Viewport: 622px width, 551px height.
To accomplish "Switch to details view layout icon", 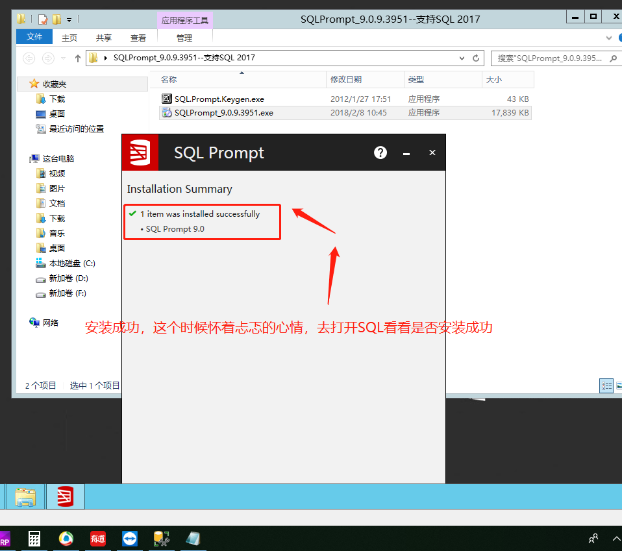I will [x=606, y=386].
